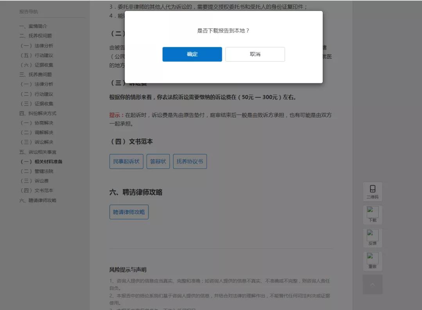422x310 pixels.
Task: Open the 抚养协议书 template
Action: click(190, 161)
